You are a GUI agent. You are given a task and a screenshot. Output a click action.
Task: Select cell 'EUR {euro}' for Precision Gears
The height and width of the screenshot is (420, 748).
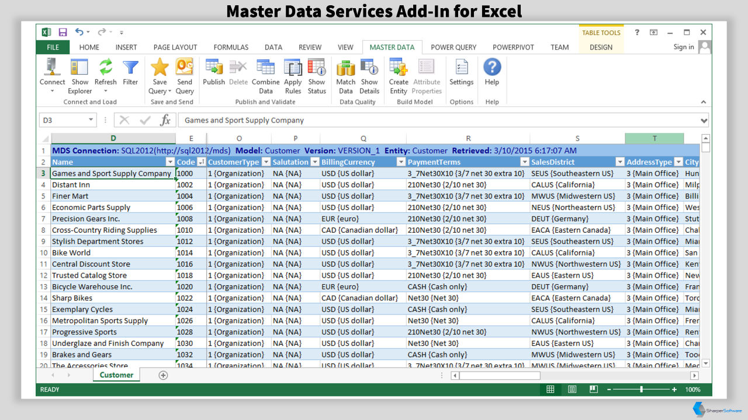[x=363, y=219]
